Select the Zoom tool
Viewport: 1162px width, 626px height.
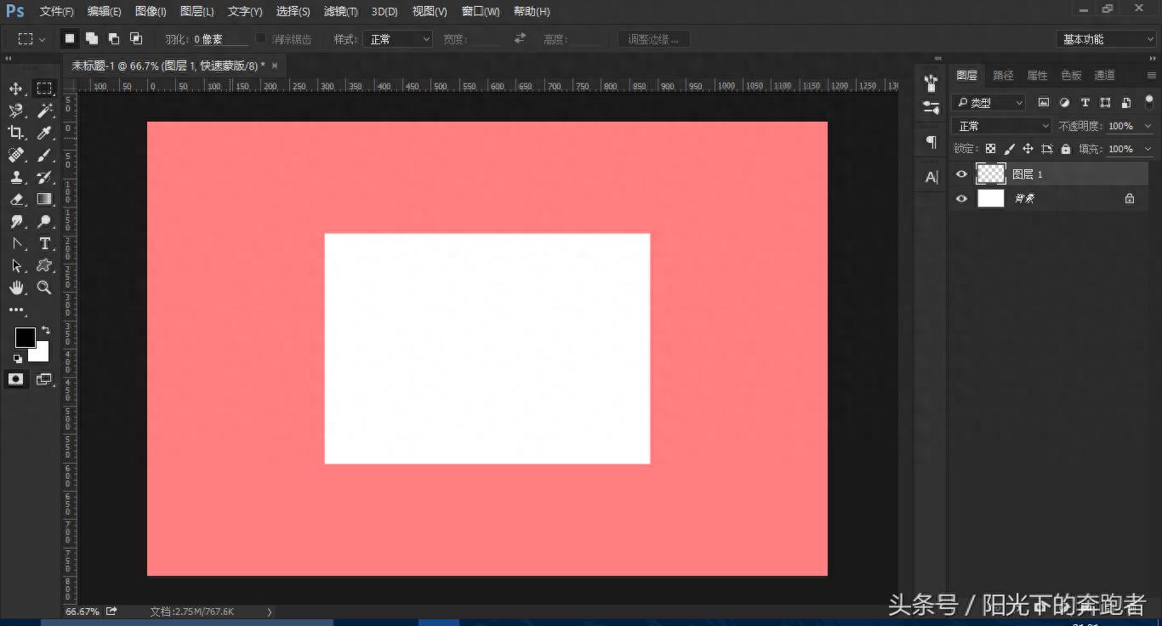point(44,287)
